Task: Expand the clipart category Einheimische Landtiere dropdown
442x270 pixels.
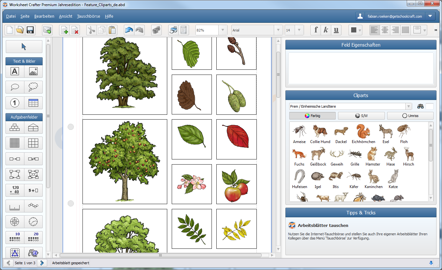Action: 408,106
